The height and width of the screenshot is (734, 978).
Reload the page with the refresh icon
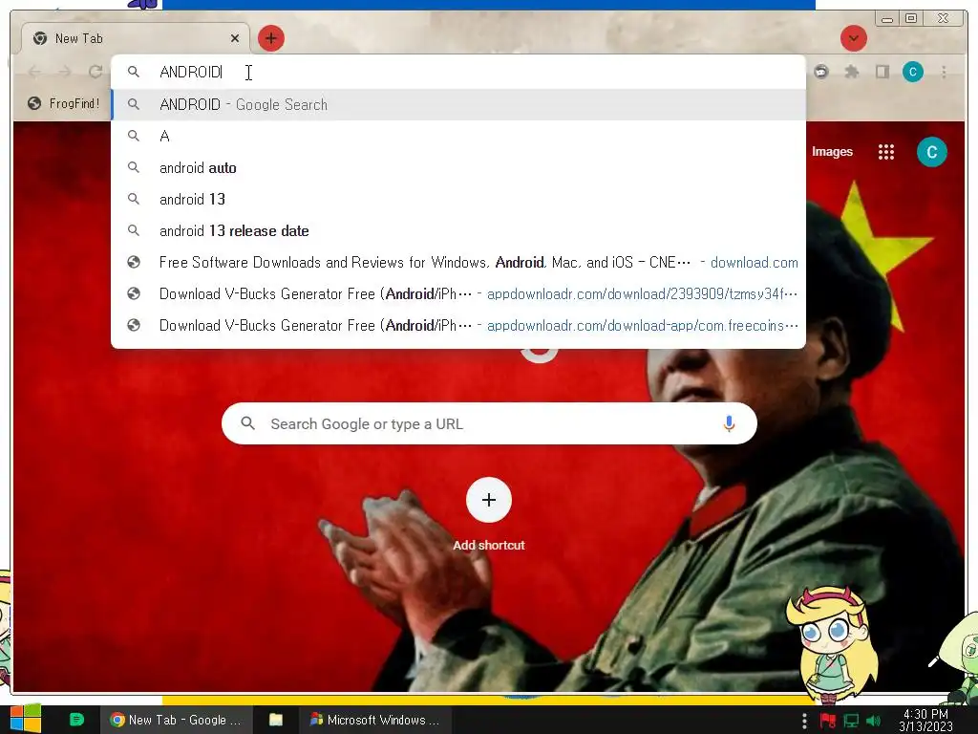(95, 72)
